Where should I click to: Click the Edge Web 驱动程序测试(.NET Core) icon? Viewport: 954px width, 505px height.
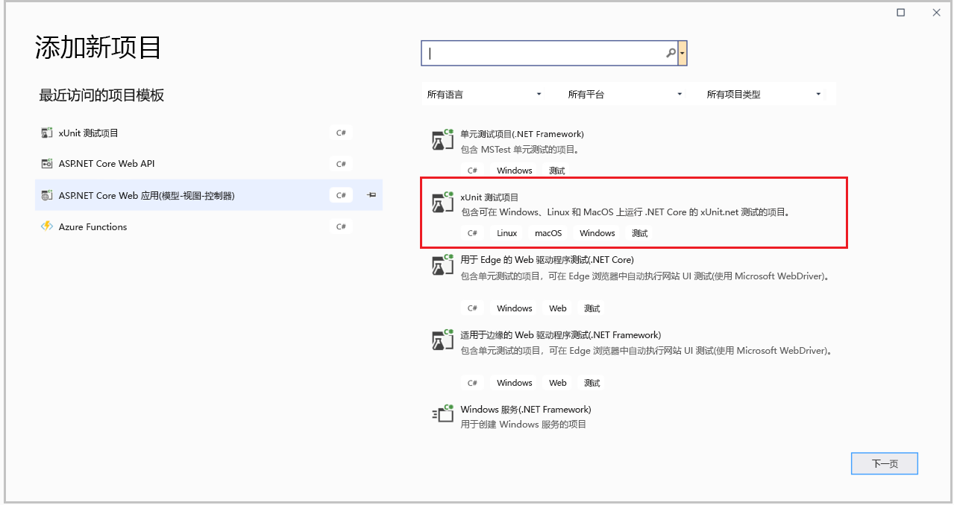click(x=443, y=266)
